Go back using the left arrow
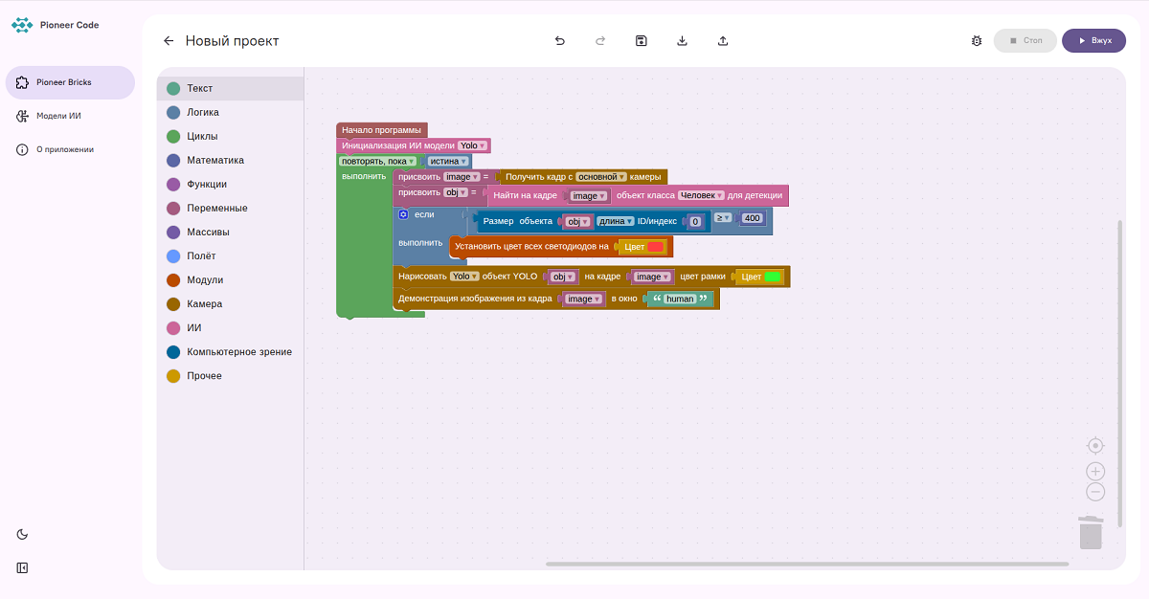The width and height of the screenshot is (1149, 599). (x=169, y=41)
